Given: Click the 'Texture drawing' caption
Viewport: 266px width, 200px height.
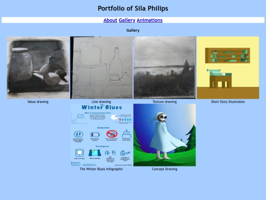Looking at the screenshot, I should [165, 102].
